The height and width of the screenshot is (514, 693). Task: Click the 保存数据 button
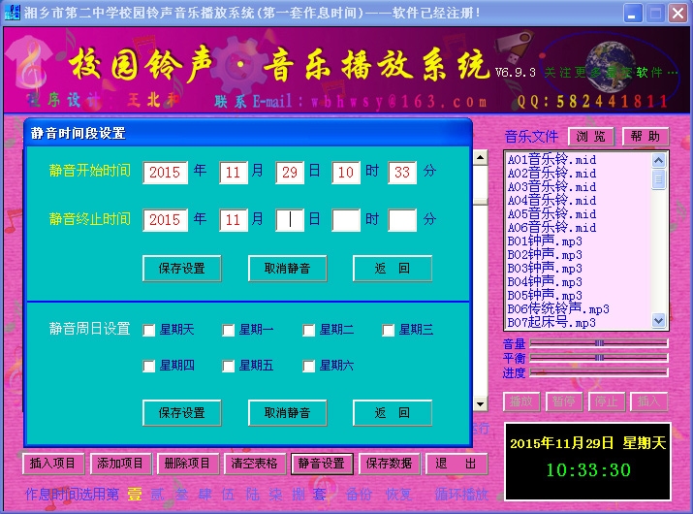pos(389,464)
